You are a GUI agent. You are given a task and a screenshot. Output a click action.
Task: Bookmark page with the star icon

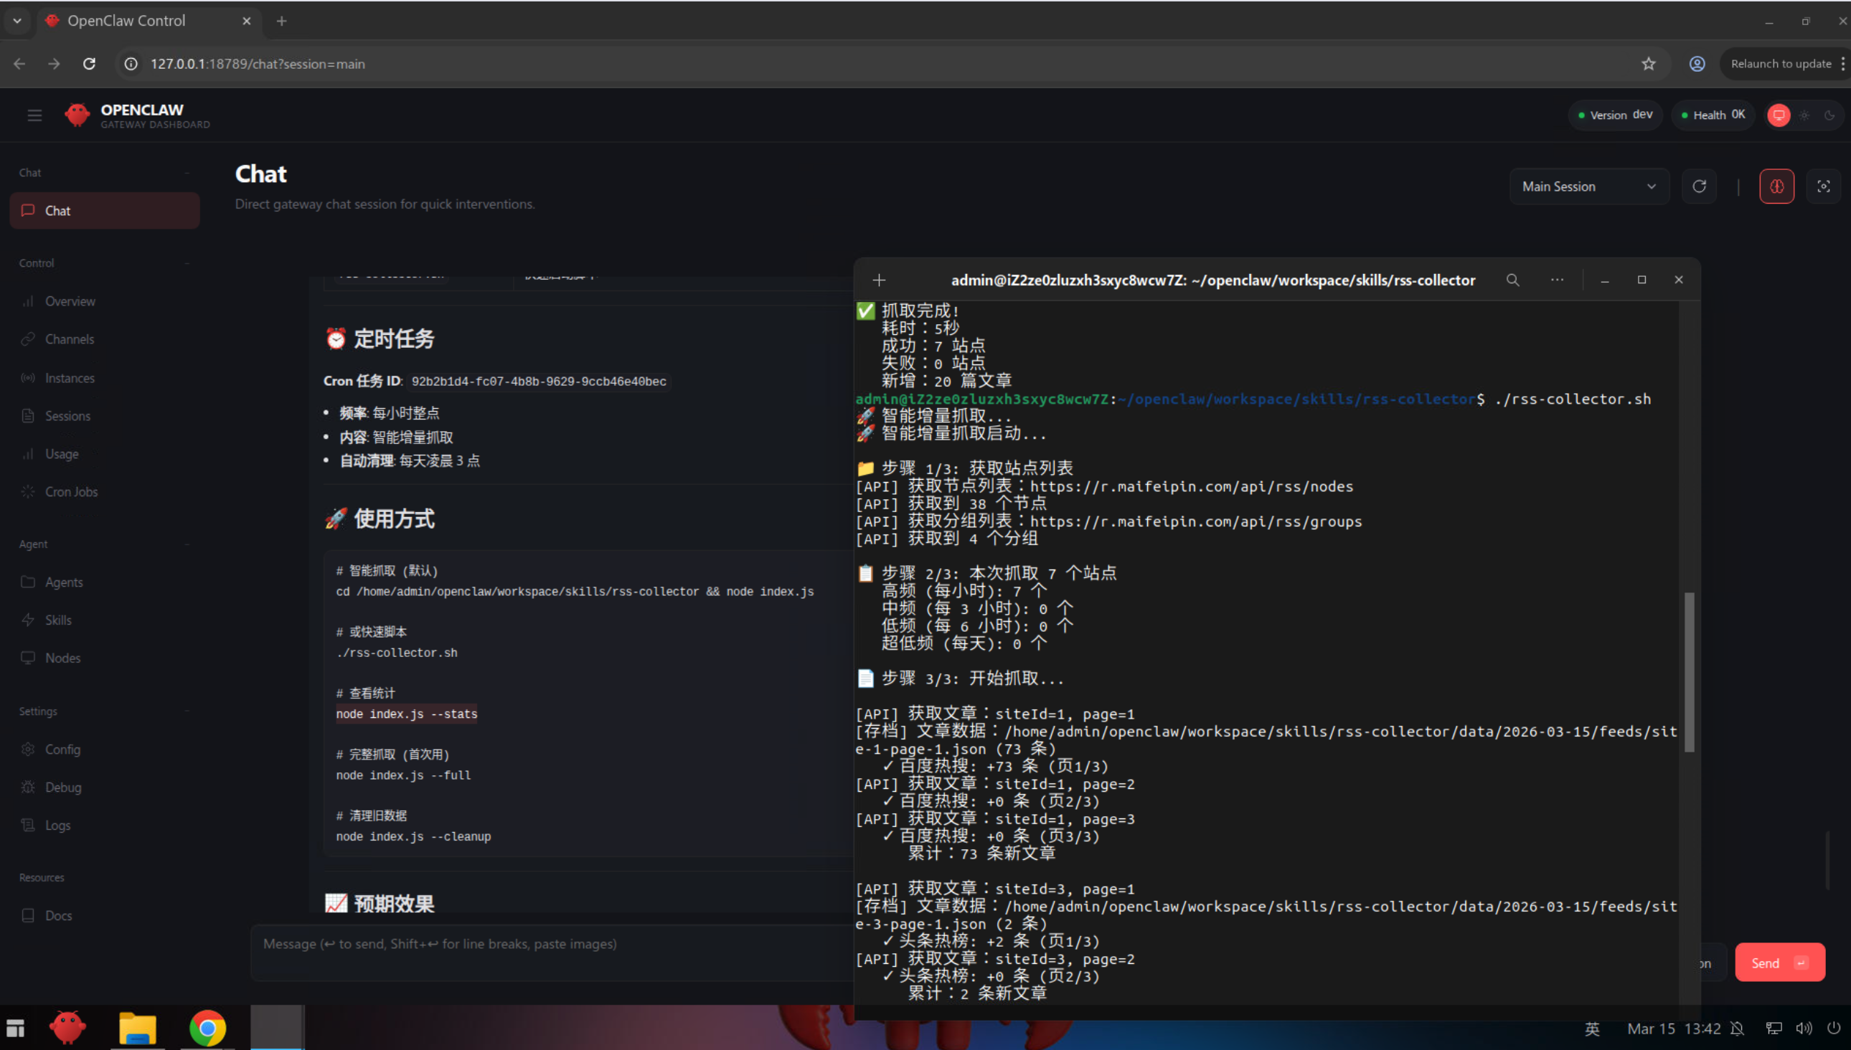tap(1648, 64)
